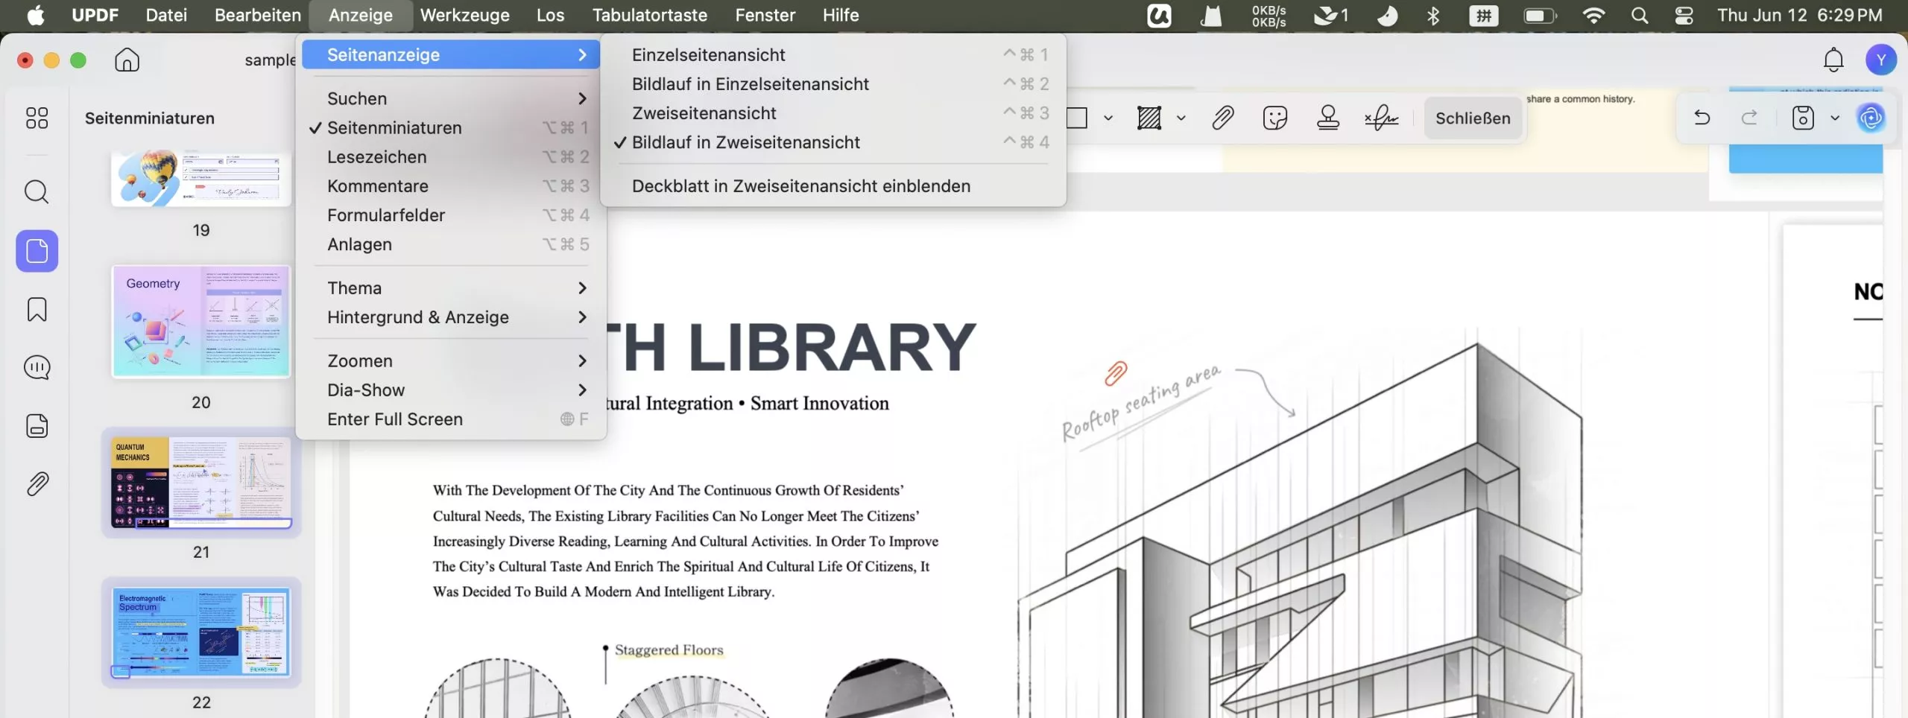Show the Lesezeichen panel from menu
The width and height of the screenshot is (1908, 718).
[451, 157]
